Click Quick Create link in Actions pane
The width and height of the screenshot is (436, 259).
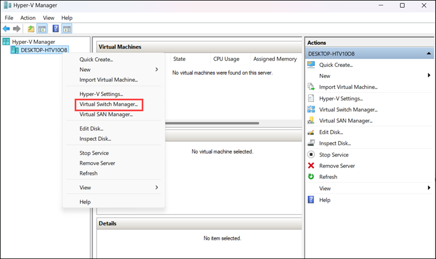[336, 65]
